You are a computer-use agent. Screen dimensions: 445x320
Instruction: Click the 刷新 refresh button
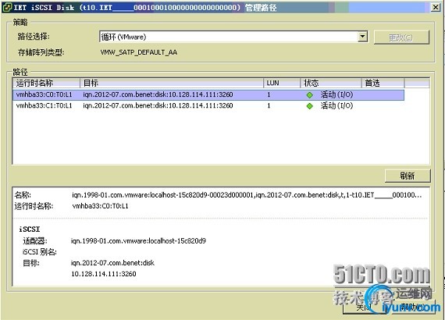coord(408,176)
